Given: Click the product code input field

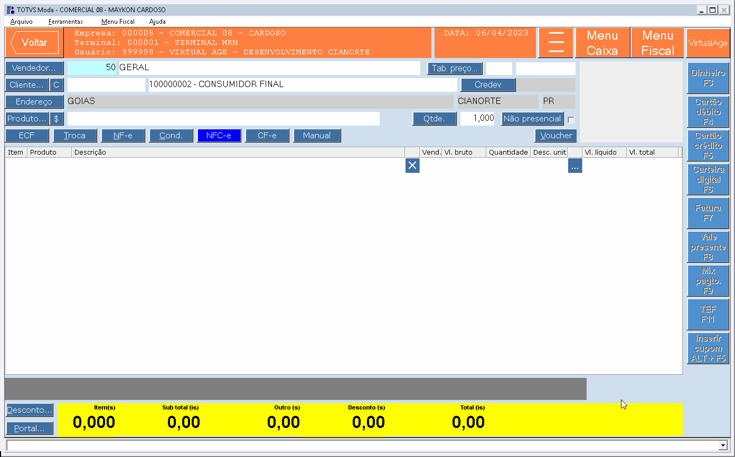Looking at the screenshot, I should 223,119.
